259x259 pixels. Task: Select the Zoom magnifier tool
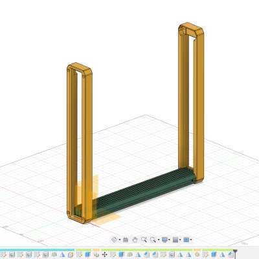point(144,240)
